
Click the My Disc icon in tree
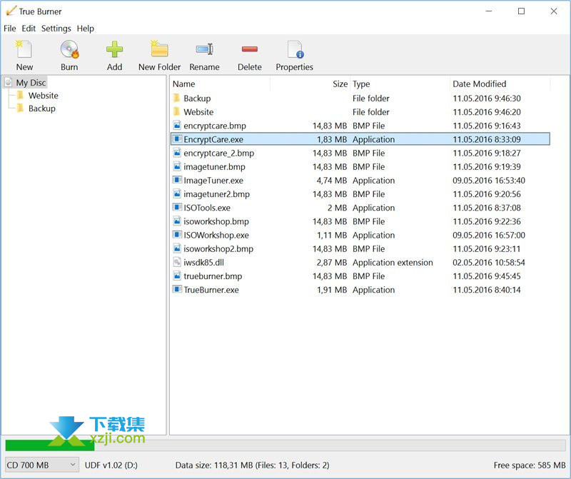pyautogui.click(x=9, y=82)
